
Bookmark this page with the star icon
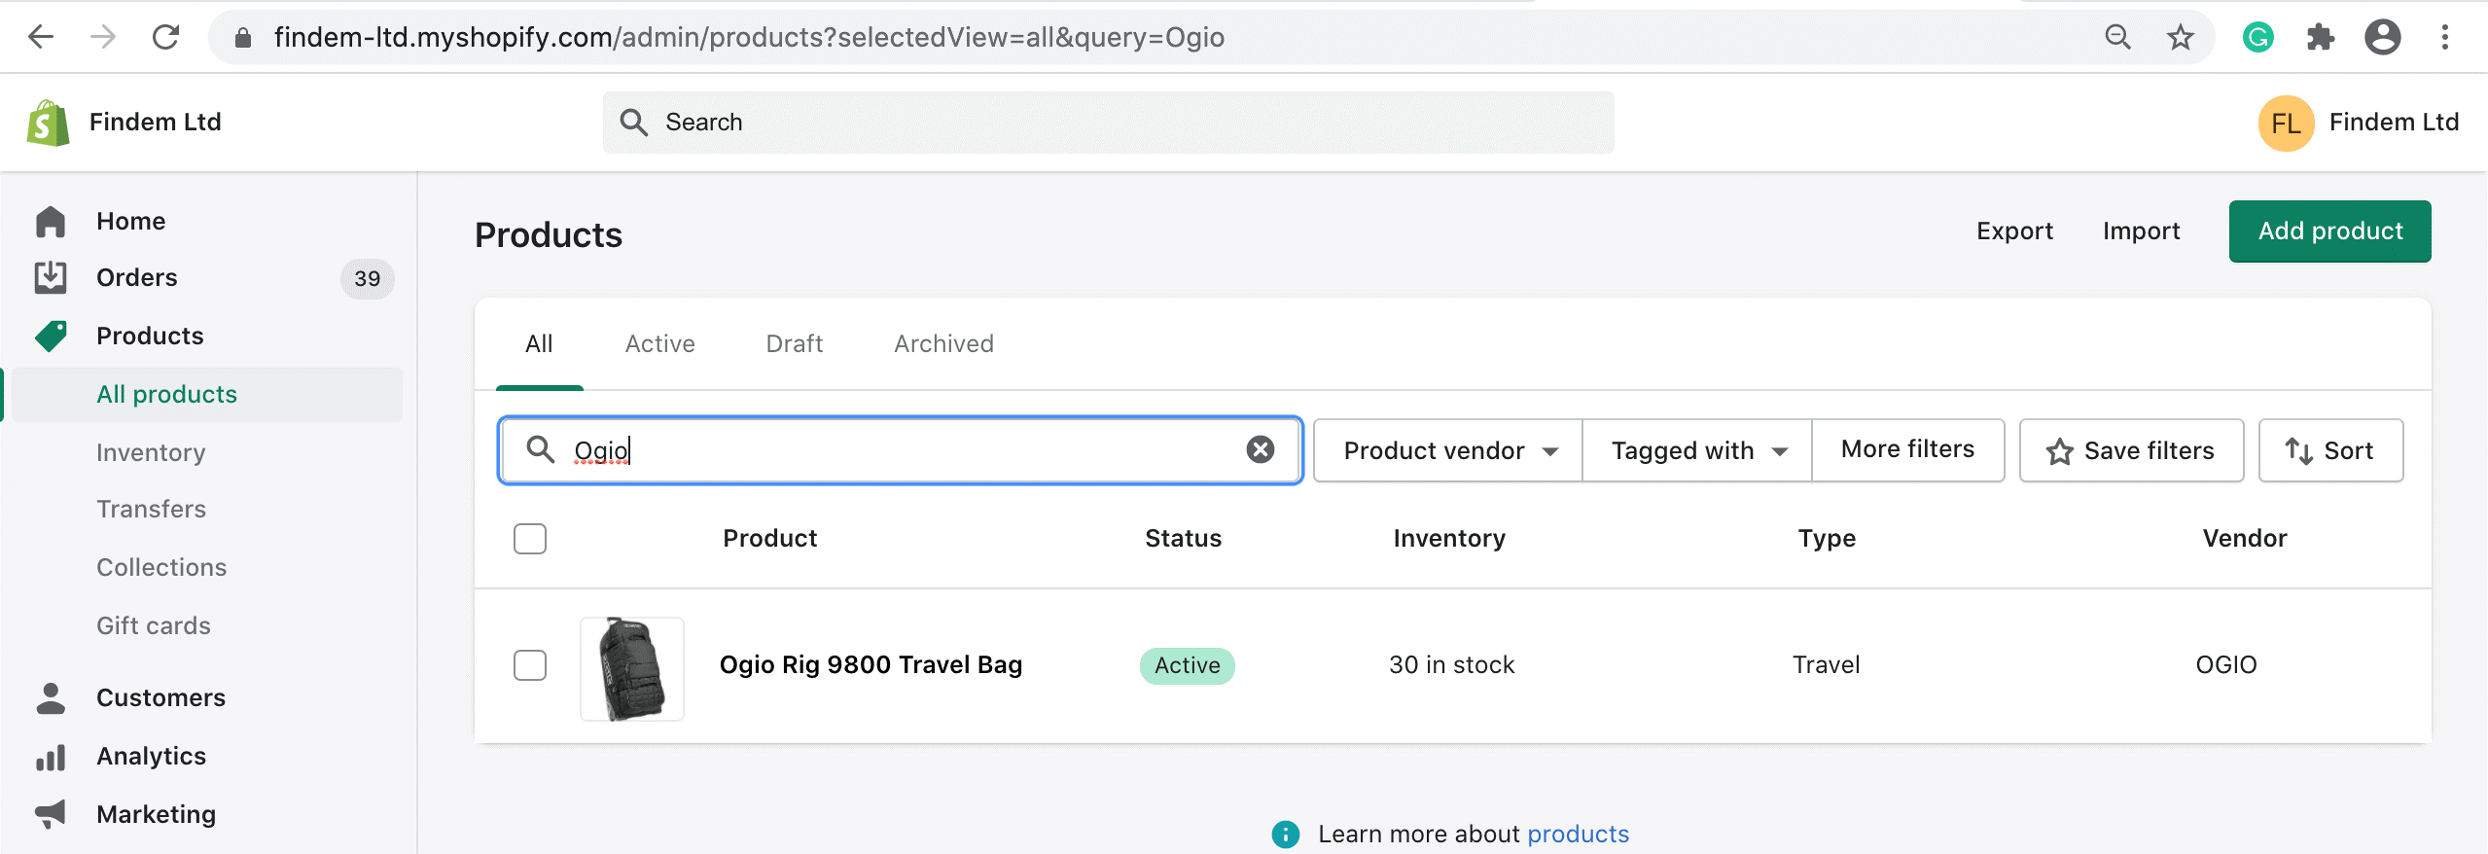coord(2181,37)
